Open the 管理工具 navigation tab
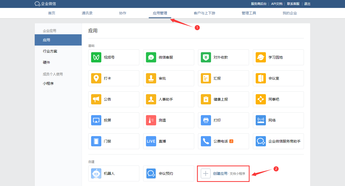Viewport: 345px width, 186px height. coord(249,13)
